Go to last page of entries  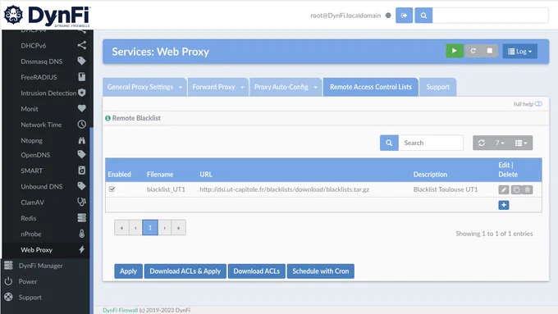click(x=178, y=228)
